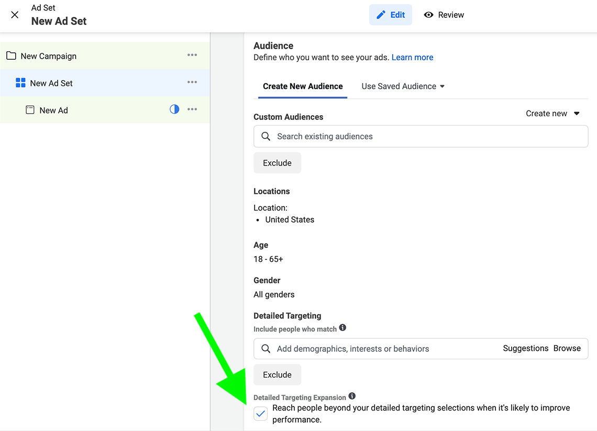Image resolution: width=597 pixels, height=431 pixels.
Task: Open the Review view with eye icon
Action: click(444, 15)
